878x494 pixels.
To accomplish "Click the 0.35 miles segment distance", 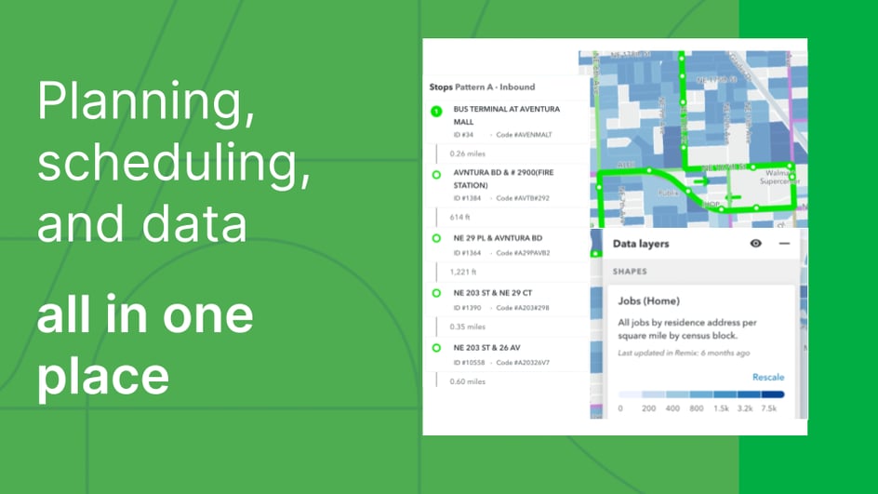I will pos(467,327).
